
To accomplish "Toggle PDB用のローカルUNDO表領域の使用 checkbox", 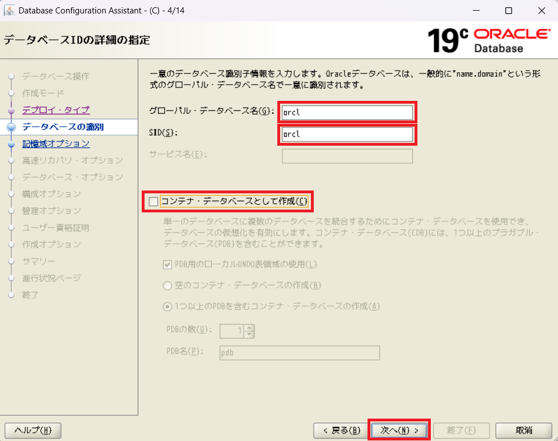I will (x=167, y=264).
